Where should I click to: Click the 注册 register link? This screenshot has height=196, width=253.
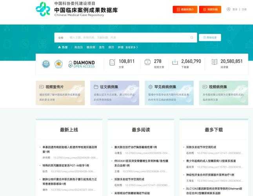click(244, 9)
